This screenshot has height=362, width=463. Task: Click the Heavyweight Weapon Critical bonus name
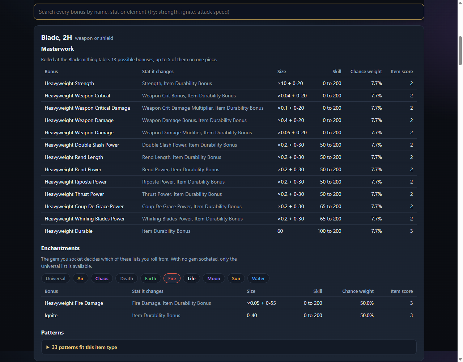(77, 96)
